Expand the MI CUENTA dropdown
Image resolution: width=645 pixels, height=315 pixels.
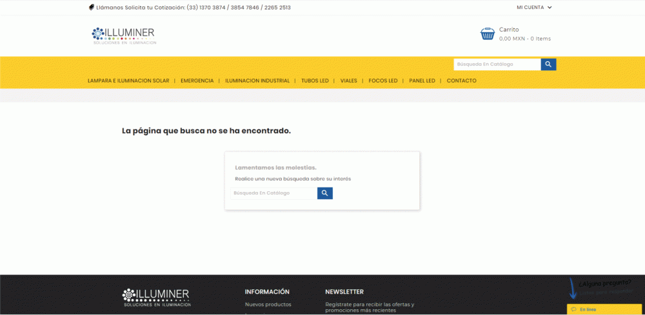coord(534,7)
